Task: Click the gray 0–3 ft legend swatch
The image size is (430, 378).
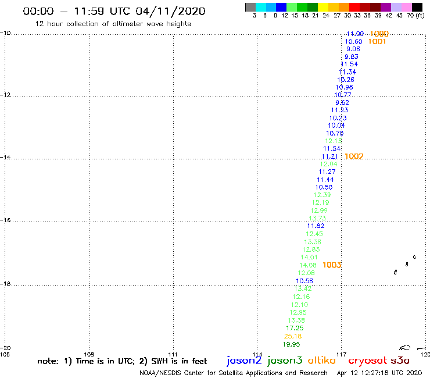Action: point(250,7)
